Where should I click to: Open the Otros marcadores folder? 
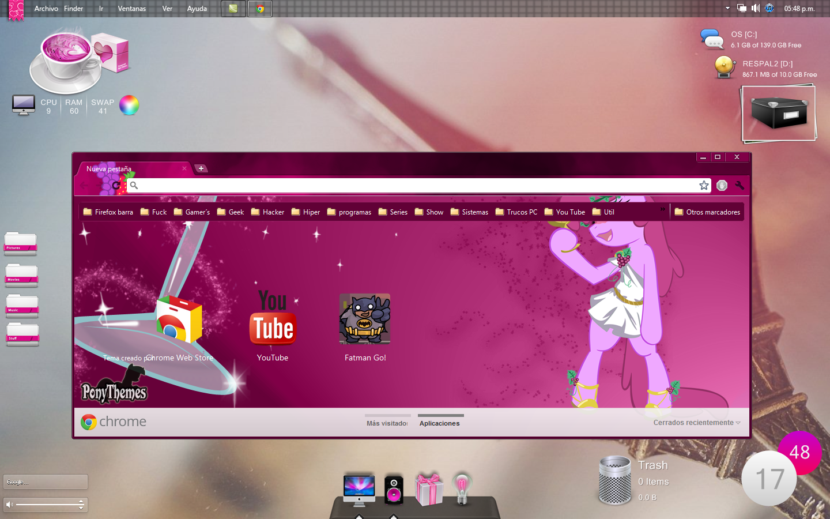[x=707, y=212]
